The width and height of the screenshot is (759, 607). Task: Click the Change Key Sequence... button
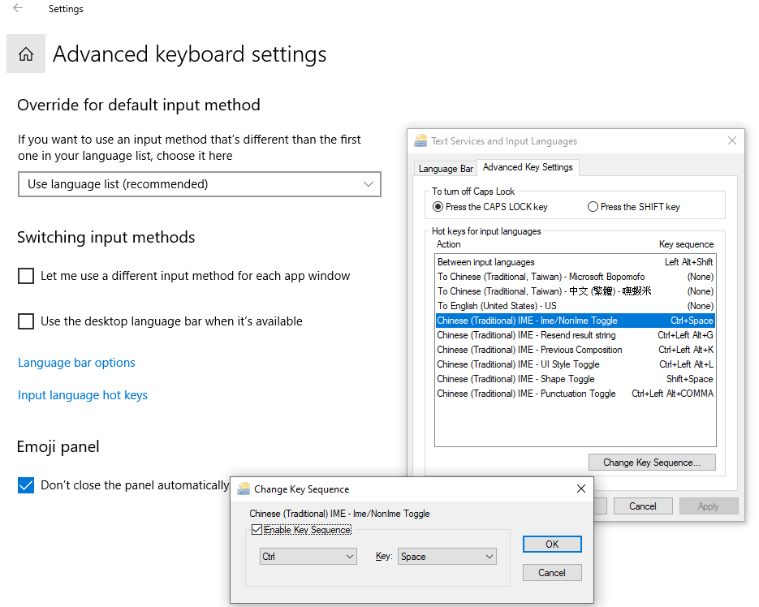click(652, 463)
